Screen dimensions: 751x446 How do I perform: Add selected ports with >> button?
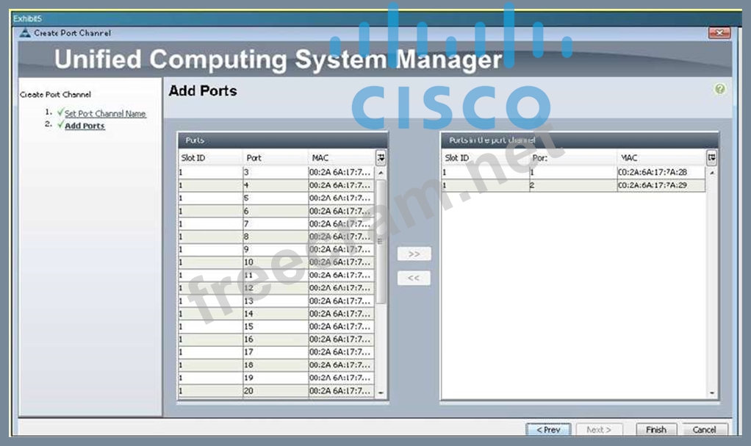414,254
